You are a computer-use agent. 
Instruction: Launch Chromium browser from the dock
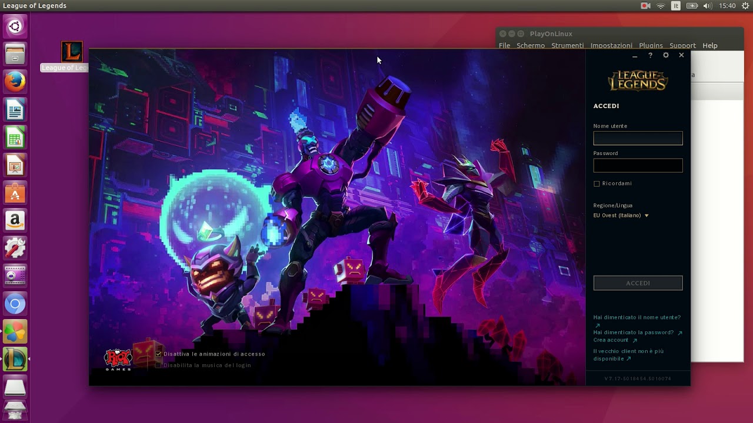point(15,304)
